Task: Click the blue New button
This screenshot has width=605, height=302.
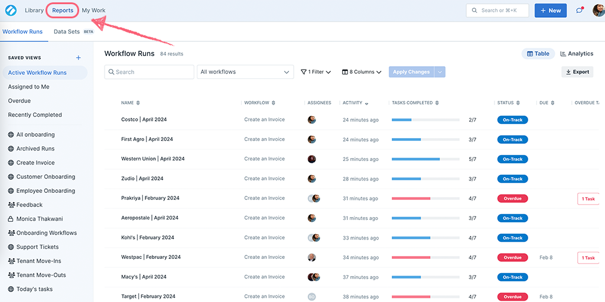Action: pos(551,11)
